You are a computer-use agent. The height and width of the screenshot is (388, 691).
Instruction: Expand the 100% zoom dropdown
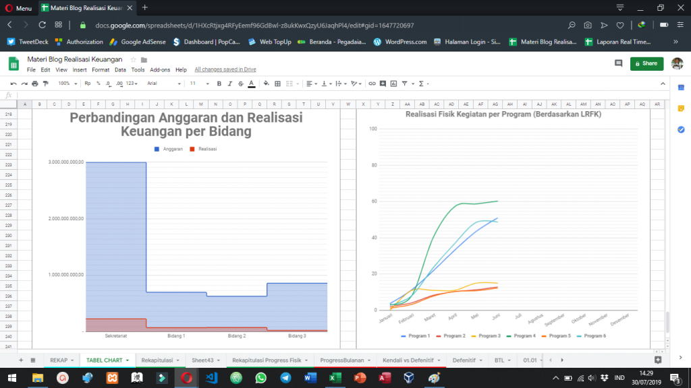pos(67,84)
